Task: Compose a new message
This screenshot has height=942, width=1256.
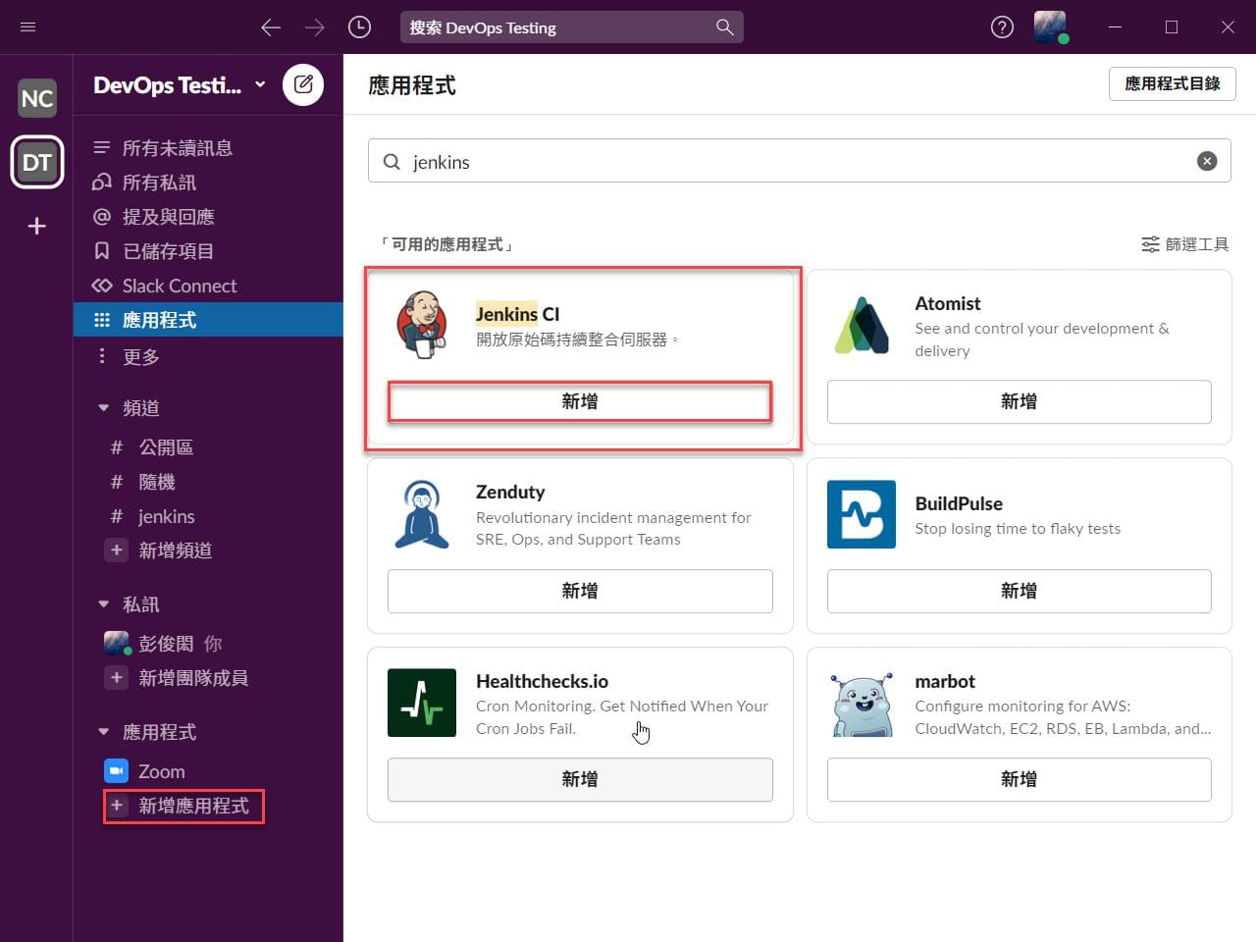Action: [303, 84]
